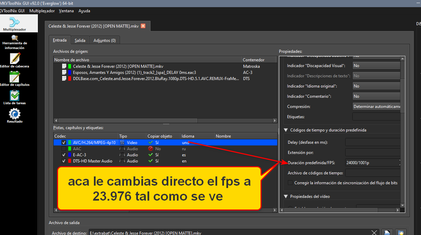Screen dimensions: 421x235
Task: Open the Lista de tareas tool
Action: pyautogui.click(x=15, y=97)
